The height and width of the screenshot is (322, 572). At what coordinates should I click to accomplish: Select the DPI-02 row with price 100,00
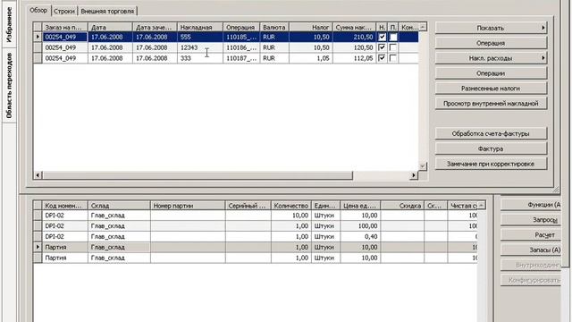coord(256,226)
